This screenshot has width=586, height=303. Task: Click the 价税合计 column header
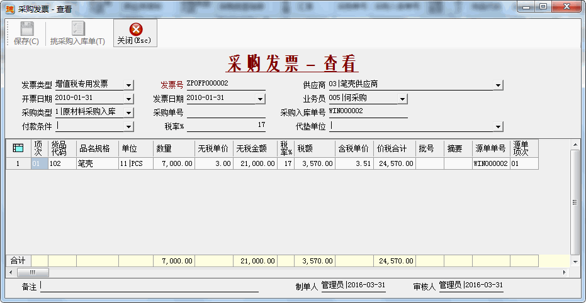pos(395,148)
